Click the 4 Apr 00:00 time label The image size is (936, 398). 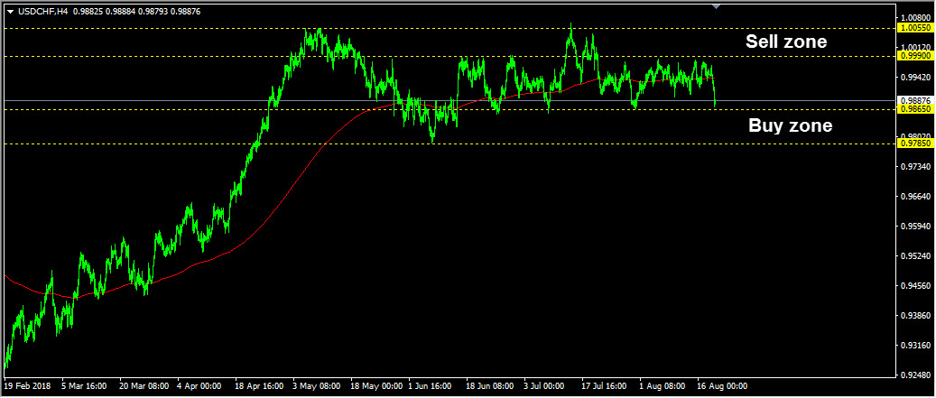pyautogui.click(x=201, y=386)
